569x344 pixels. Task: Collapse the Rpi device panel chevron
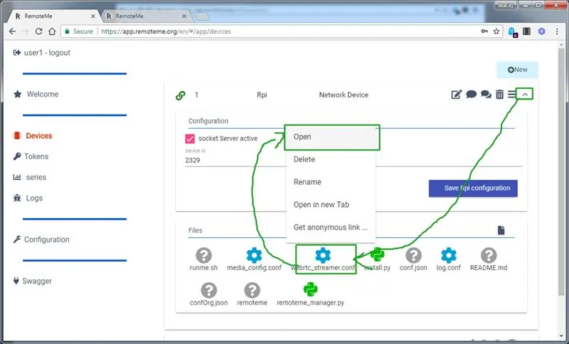525,95
